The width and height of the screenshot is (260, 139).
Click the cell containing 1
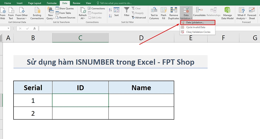pos(33,100)
